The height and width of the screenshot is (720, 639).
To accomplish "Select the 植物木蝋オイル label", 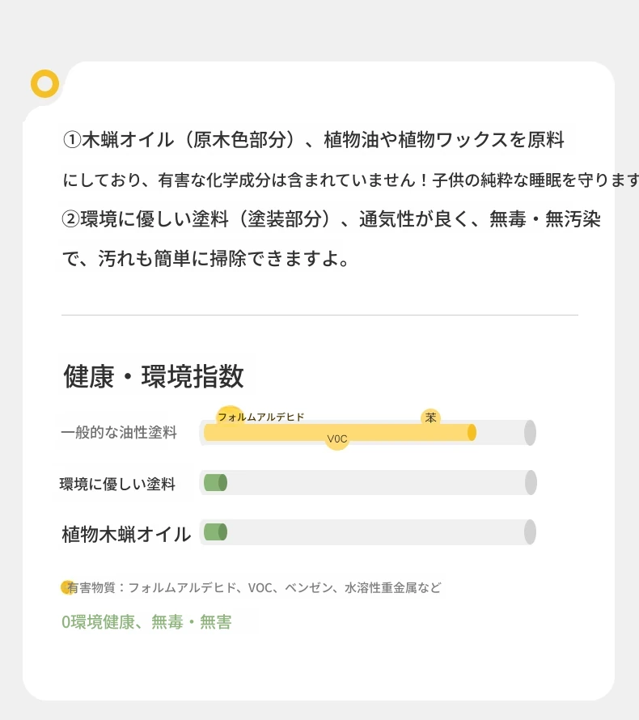I will [126, 534].
